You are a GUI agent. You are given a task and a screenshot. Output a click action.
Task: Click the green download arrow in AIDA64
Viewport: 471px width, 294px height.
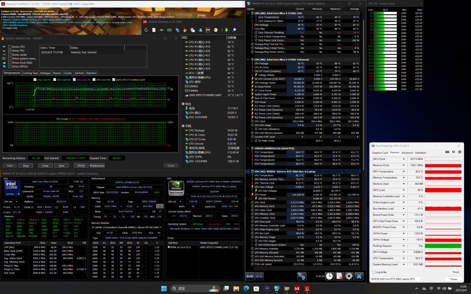[226, 30]
